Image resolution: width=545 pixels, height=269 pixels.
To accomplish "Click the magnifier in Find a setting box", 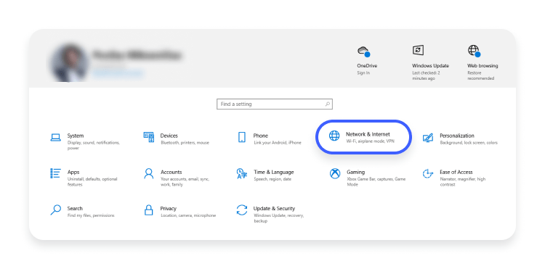I will point(328,104).
